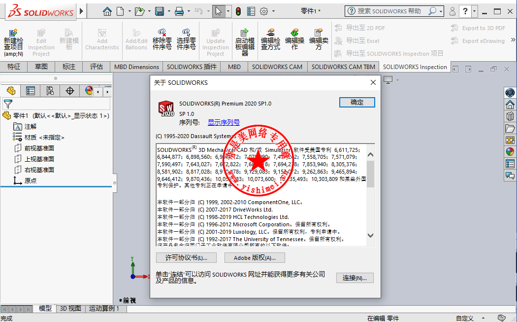The image size is (517, 322).
Task: Open help with the question mark icon
Action: pos(465,11)
